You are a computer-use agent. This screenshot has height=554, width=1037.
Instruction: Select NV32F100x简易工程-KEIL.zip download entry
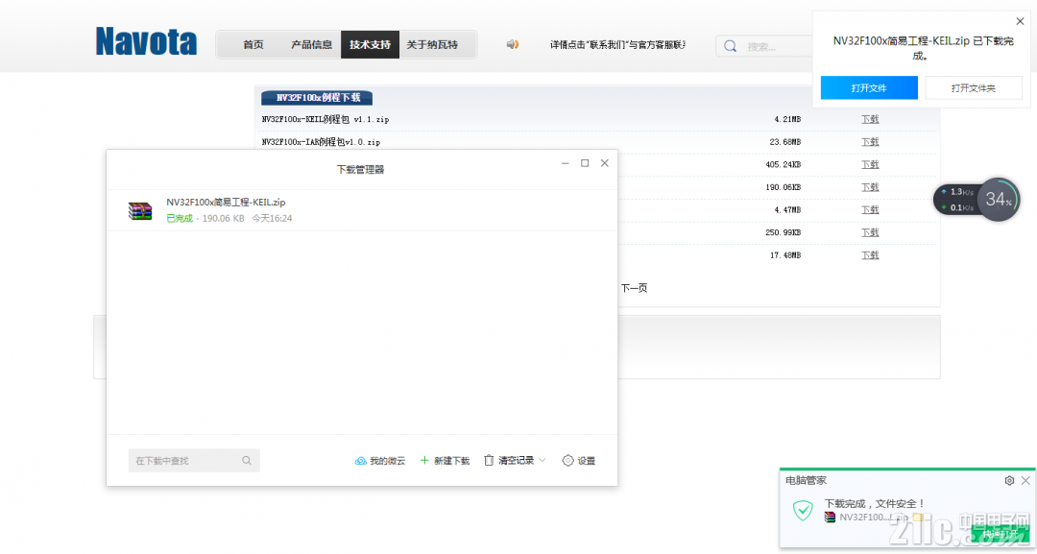[362, 210]
